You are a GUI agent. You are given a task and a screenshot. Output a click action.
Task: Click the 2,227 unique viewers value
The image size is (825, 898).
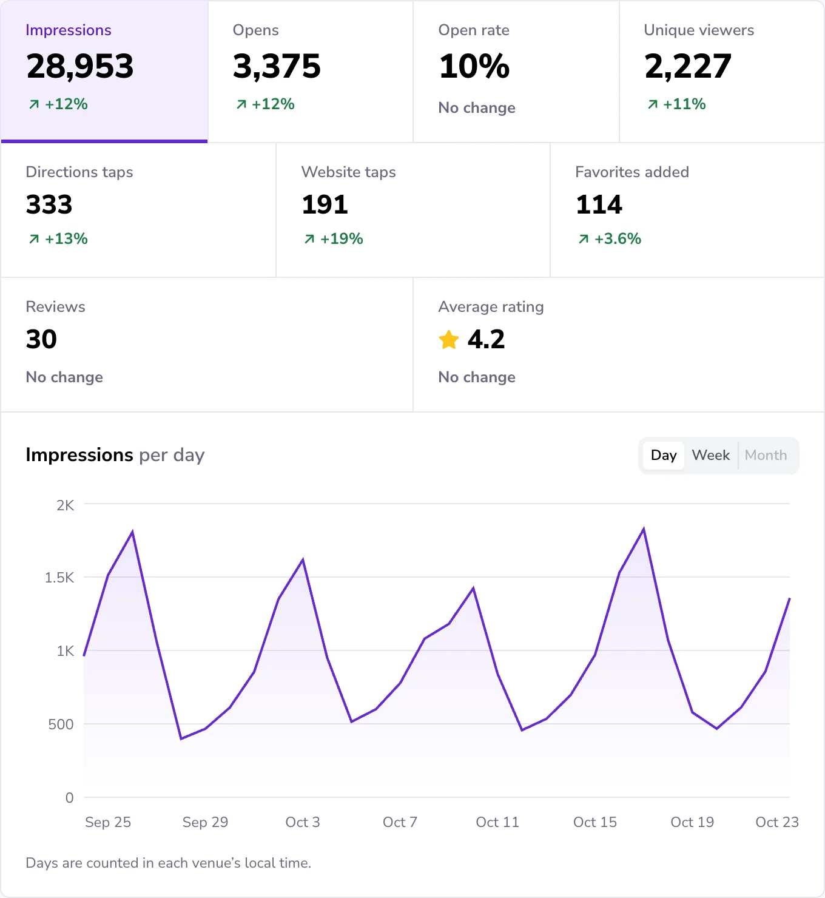688,67
